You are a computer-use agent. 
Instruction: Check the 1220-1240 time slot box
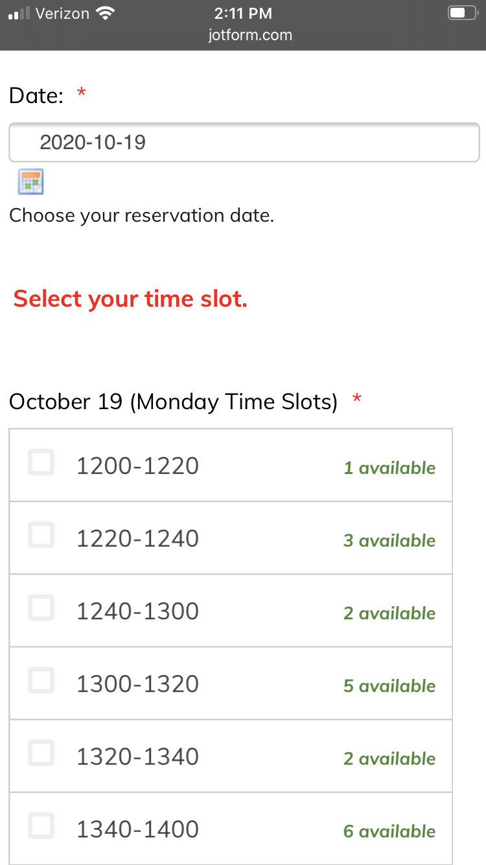point(41,536)
